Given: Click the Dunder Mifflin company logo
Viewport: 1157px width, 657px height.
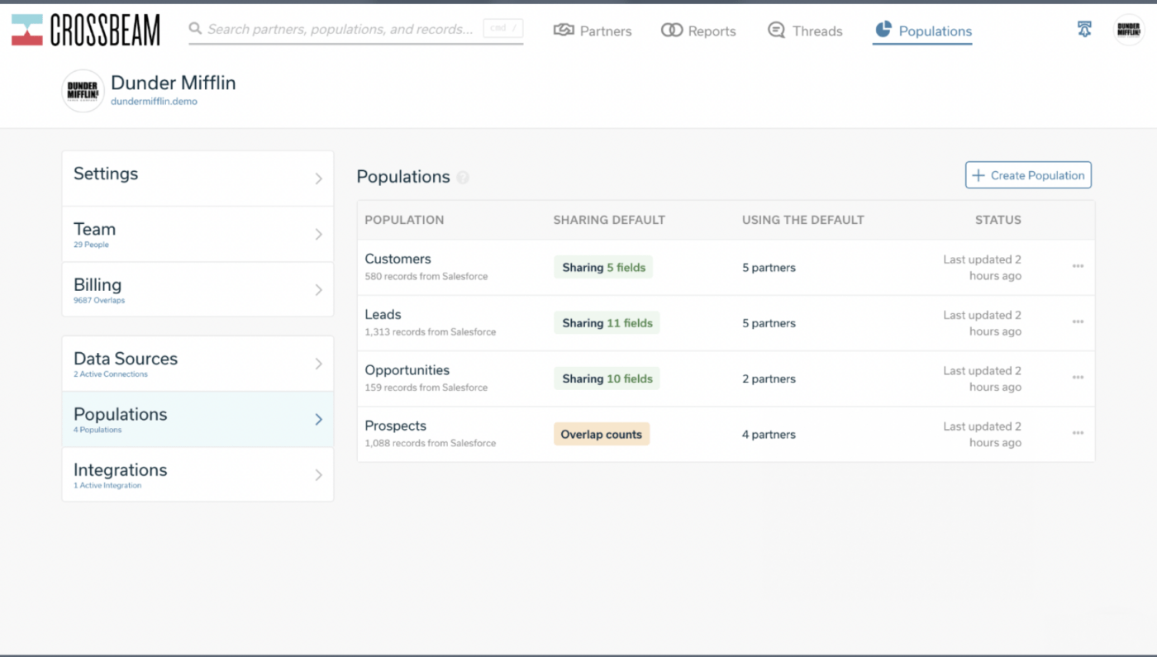Looking at the screenshot, I should pyautogui.click(x=83, y=91).
